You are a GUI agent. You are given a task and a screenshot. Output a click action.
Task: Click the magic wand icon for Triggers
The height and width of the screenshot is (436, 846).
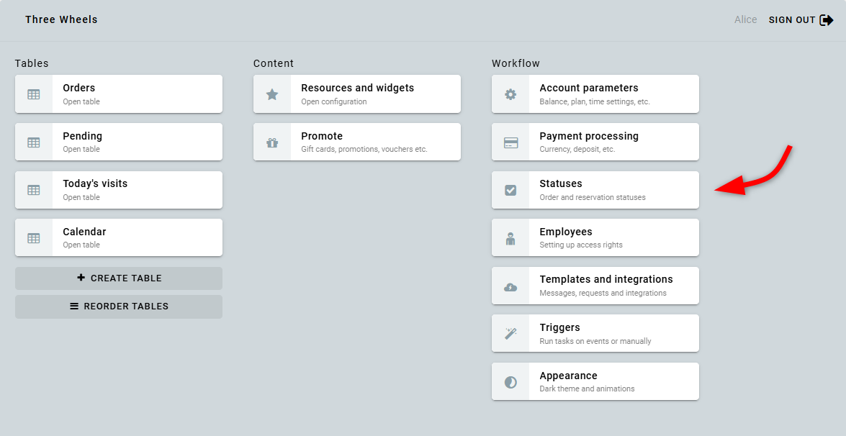click(x=510, y=334)
